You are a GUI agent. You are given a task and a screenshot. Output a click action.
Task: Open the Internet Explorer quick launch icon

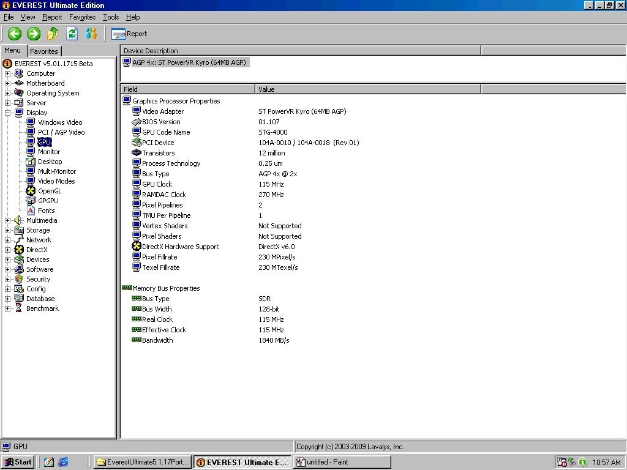click(63, 462)
